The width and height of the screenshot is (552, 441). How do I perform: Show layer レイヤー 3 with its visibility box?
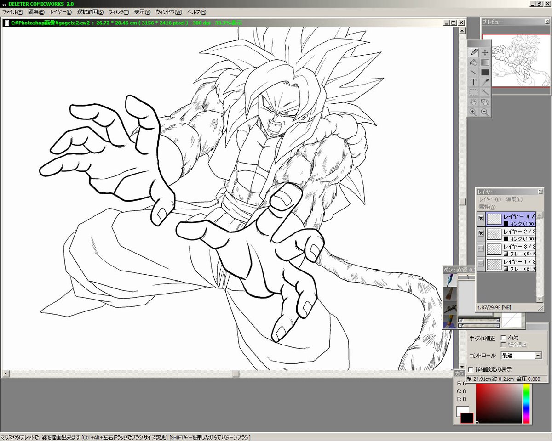[x=481, y=249]
